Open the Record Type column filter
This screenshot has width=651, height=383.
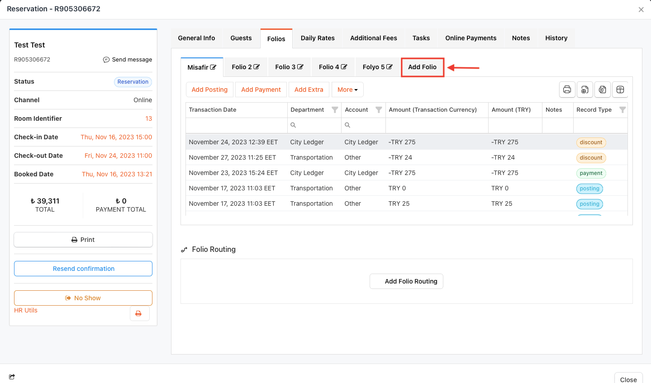pos(622,110)
